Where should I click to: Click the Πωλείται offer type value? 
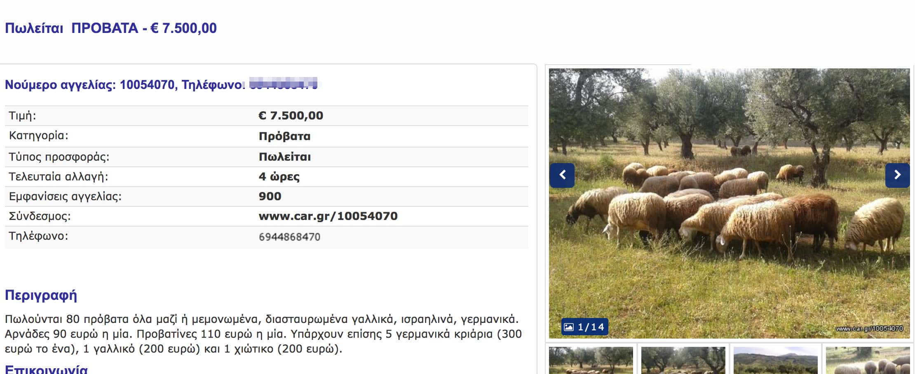284,157
